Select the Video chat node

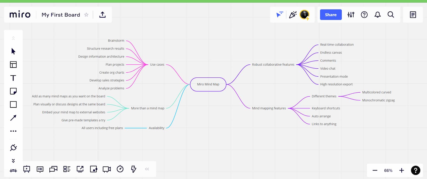tap(328, 69)
